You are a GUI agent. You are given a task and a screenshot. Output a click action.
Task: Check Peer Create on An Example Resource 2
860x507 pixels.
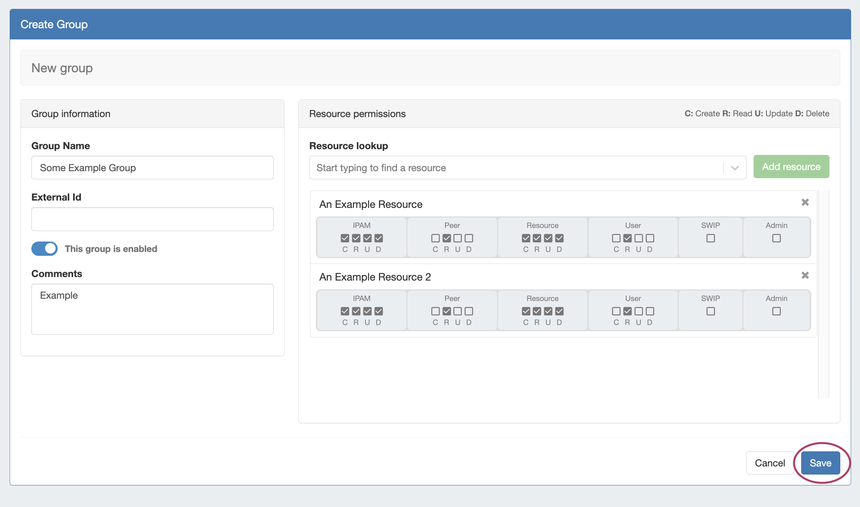point(435,311)
